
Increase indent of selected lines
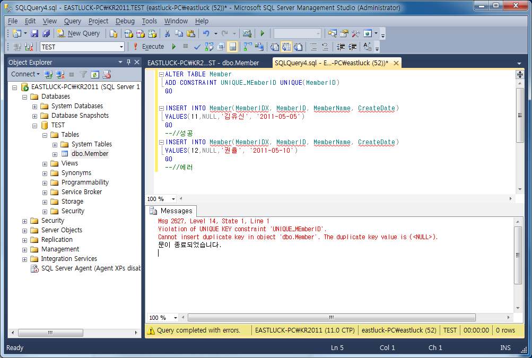click(353, 47)
